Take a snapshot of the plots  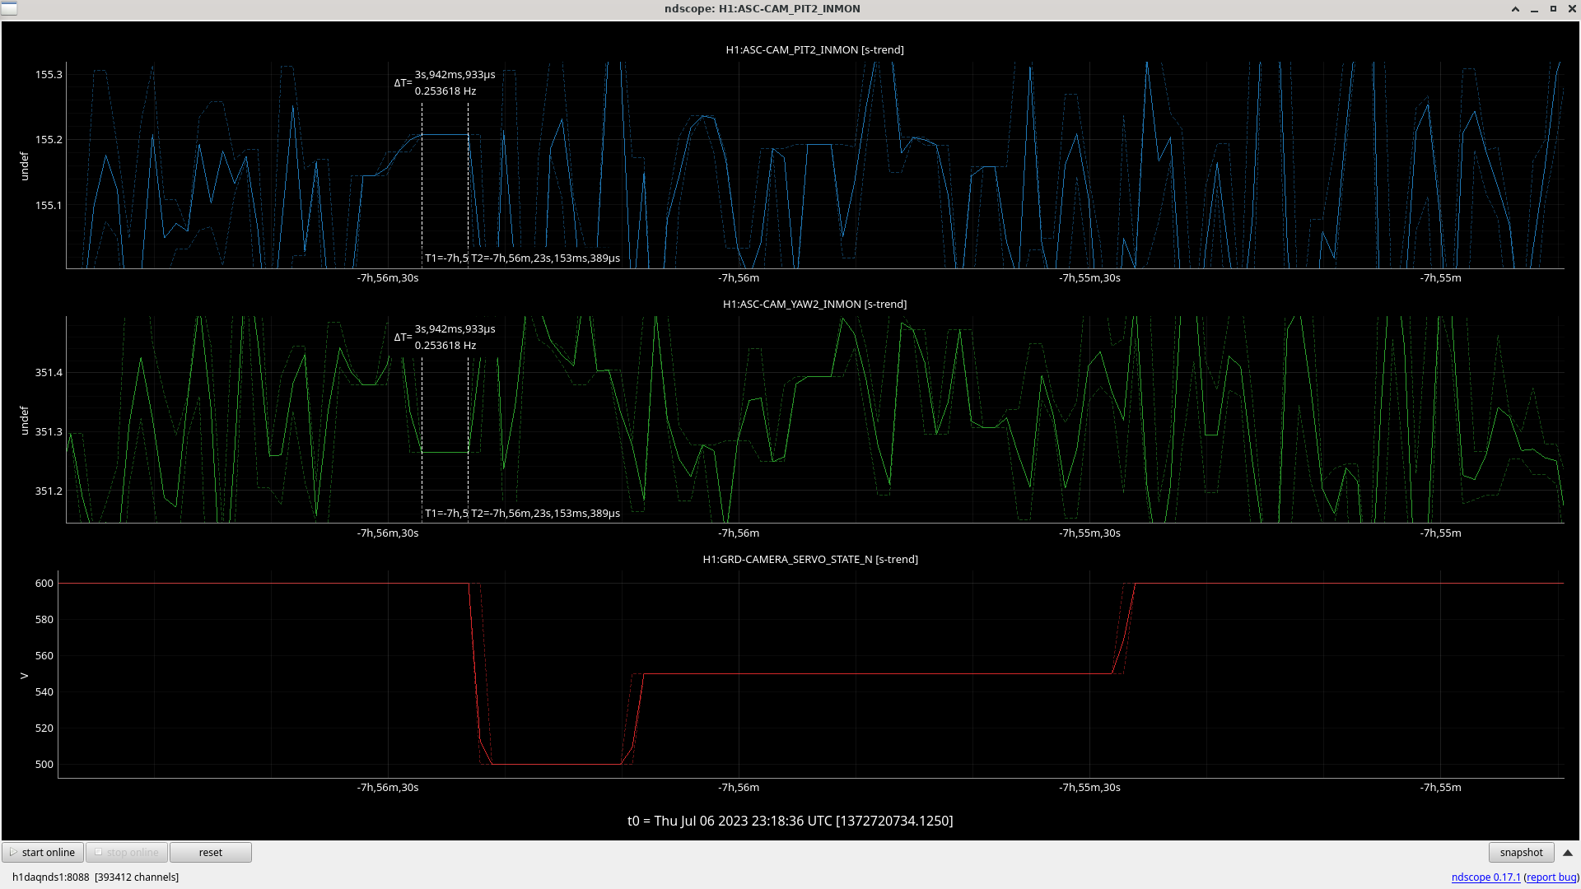tap(1520, 853)
